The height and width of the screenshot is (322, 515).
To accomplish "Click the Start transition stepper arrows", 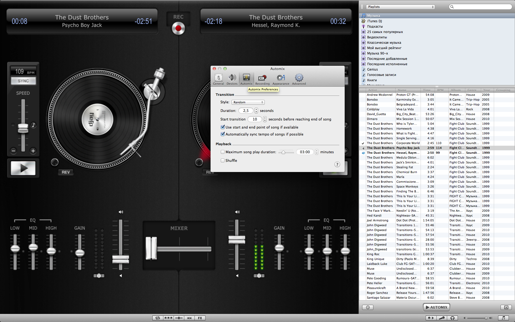I will tap(265, 119).
